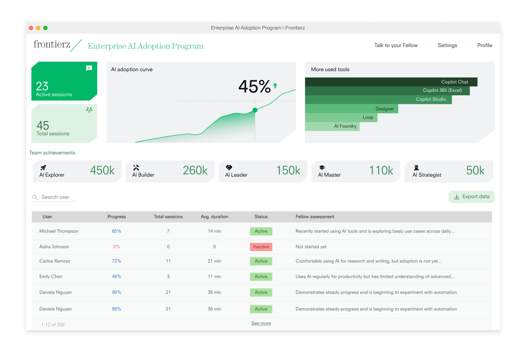Click the chat icon on Active sessions card
This screenshot has height=351, width=526.
pos(89,68)
